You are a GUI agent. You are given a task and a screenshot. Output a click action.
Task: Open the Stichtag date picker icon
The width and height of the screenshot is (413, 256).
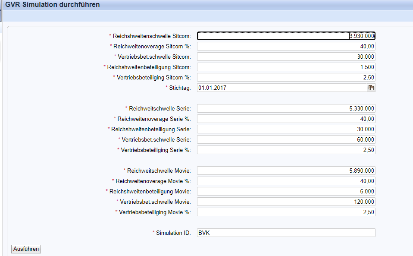[371, 88]
